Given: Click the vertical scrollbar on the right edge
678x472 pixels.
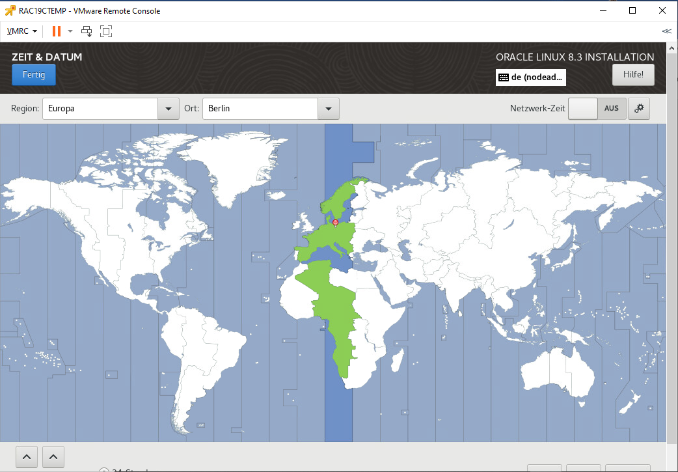Looking at the screenshot, I should tap(672, 260).
